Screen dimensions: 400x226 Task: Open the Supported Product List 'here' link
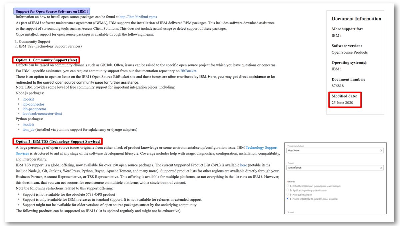click(x=244, y=165)
